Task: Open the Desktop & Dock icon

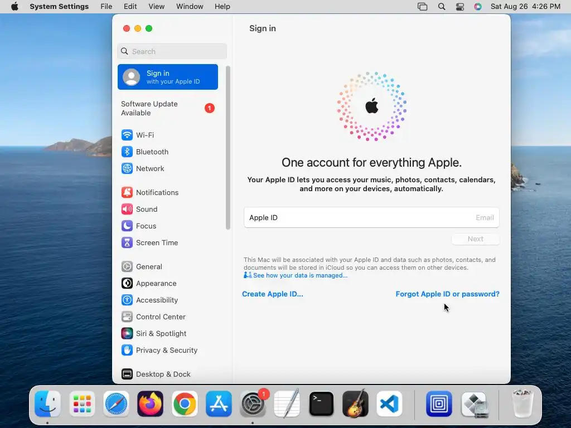Action: 127,374
